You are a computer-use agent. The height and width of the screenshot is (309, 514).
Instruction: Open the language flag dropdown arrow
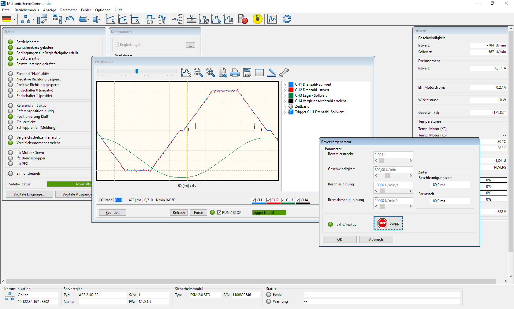coord(14,19)
